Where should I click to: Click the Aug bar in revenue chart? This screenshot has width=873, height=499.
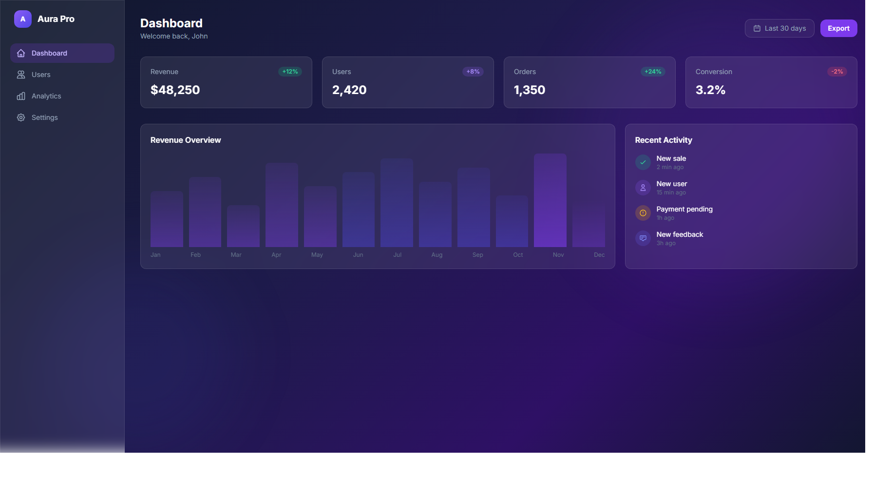[435, 214]
